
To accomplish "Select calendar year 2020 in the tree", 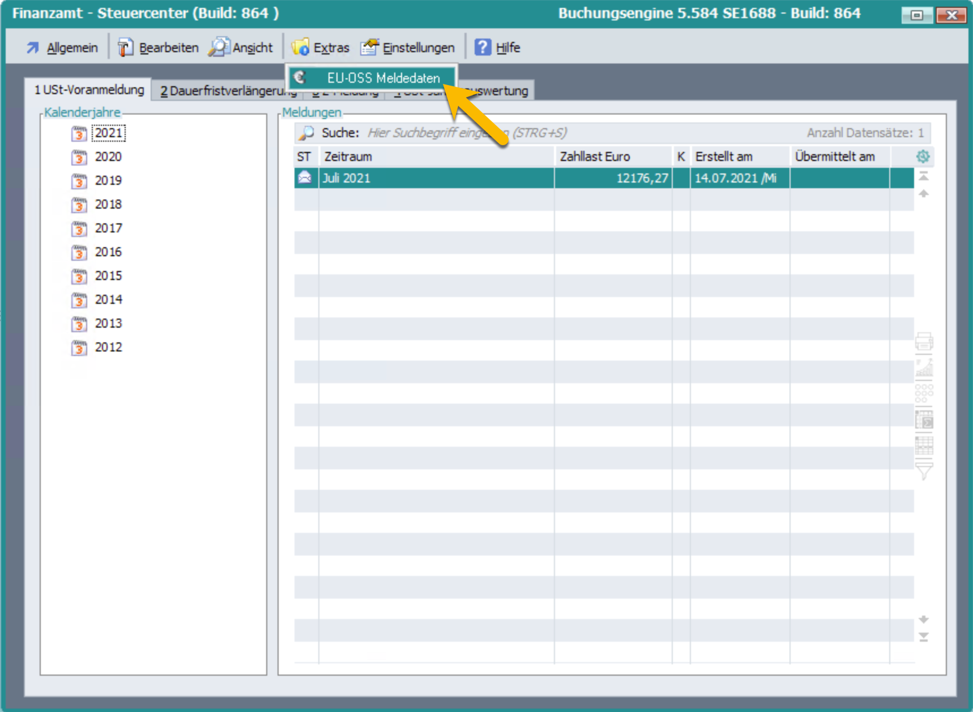I will click(x=108, y=157).
